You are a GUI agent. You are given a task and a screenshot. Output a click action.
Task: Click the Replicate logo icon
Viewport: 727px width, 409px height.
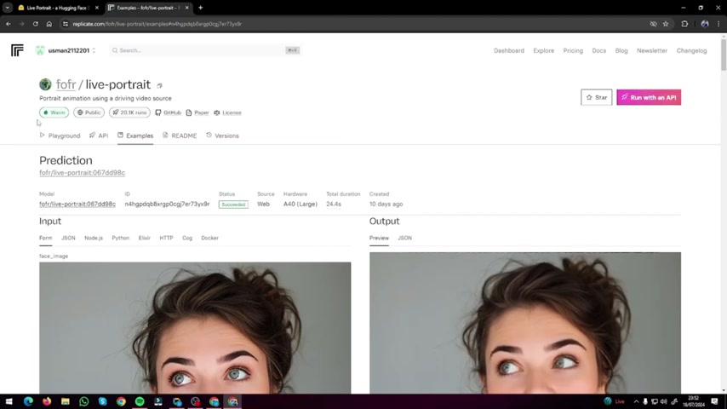pos(17,50)
